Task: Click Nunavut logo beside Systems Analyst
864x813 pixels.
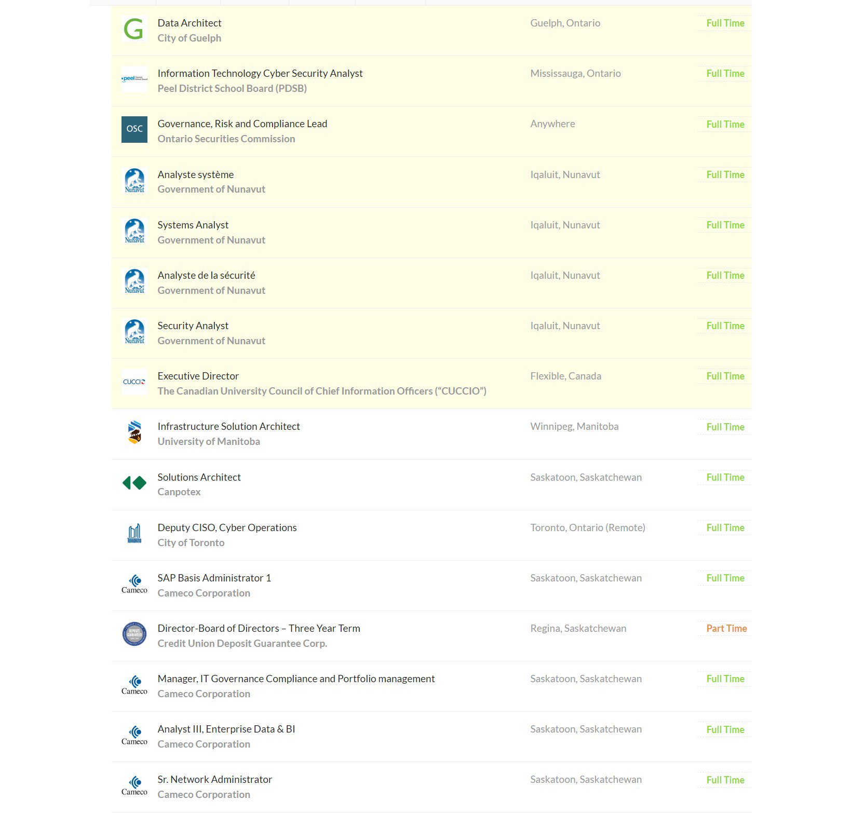Action: pos(134,231)
